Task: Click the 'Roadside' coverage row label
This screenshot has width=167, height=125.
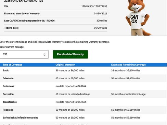Action: point(8,110)
